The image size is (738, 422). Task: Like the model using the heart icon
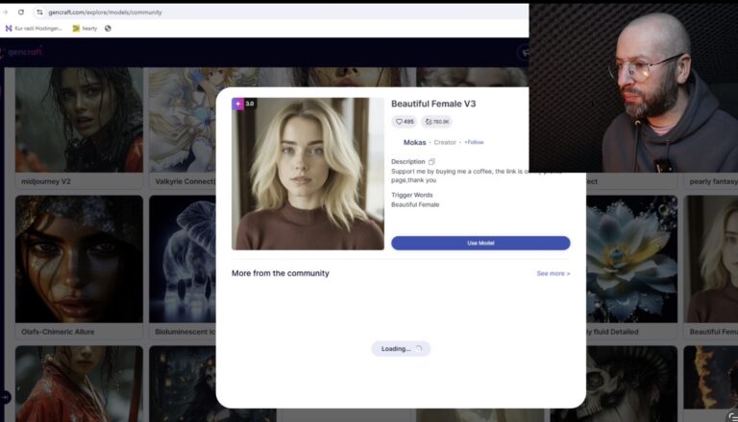click(400, 122)
